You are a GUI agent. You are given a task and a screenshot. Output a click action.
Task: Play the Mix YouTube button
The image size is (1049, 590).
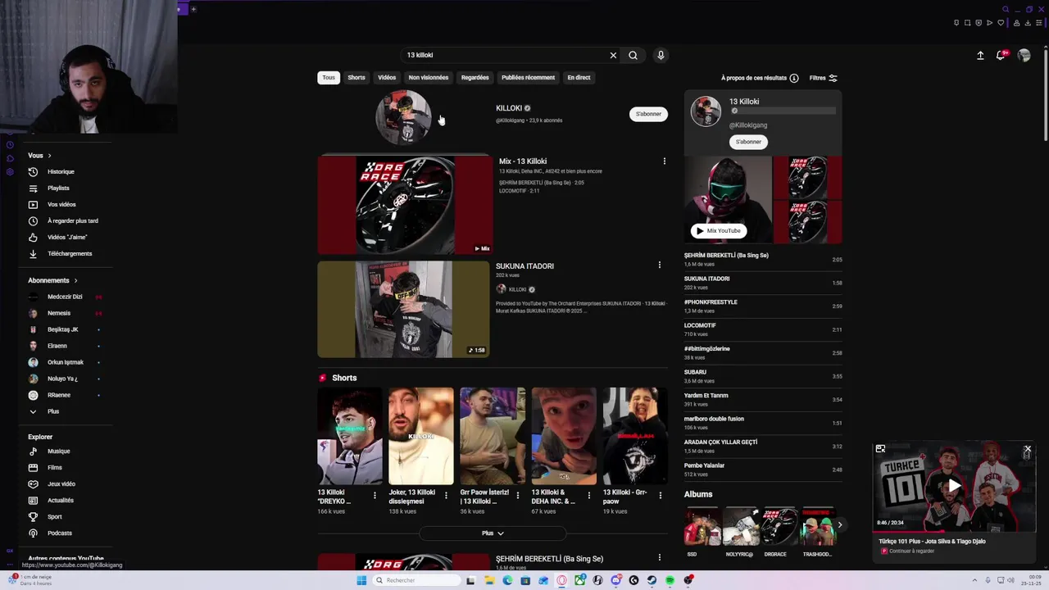(719, 231)
